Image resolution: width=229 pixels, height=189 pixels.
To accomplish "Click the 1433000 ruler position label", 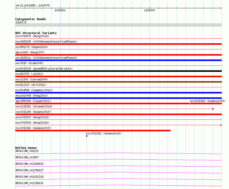I will click(x=149, y=10).
